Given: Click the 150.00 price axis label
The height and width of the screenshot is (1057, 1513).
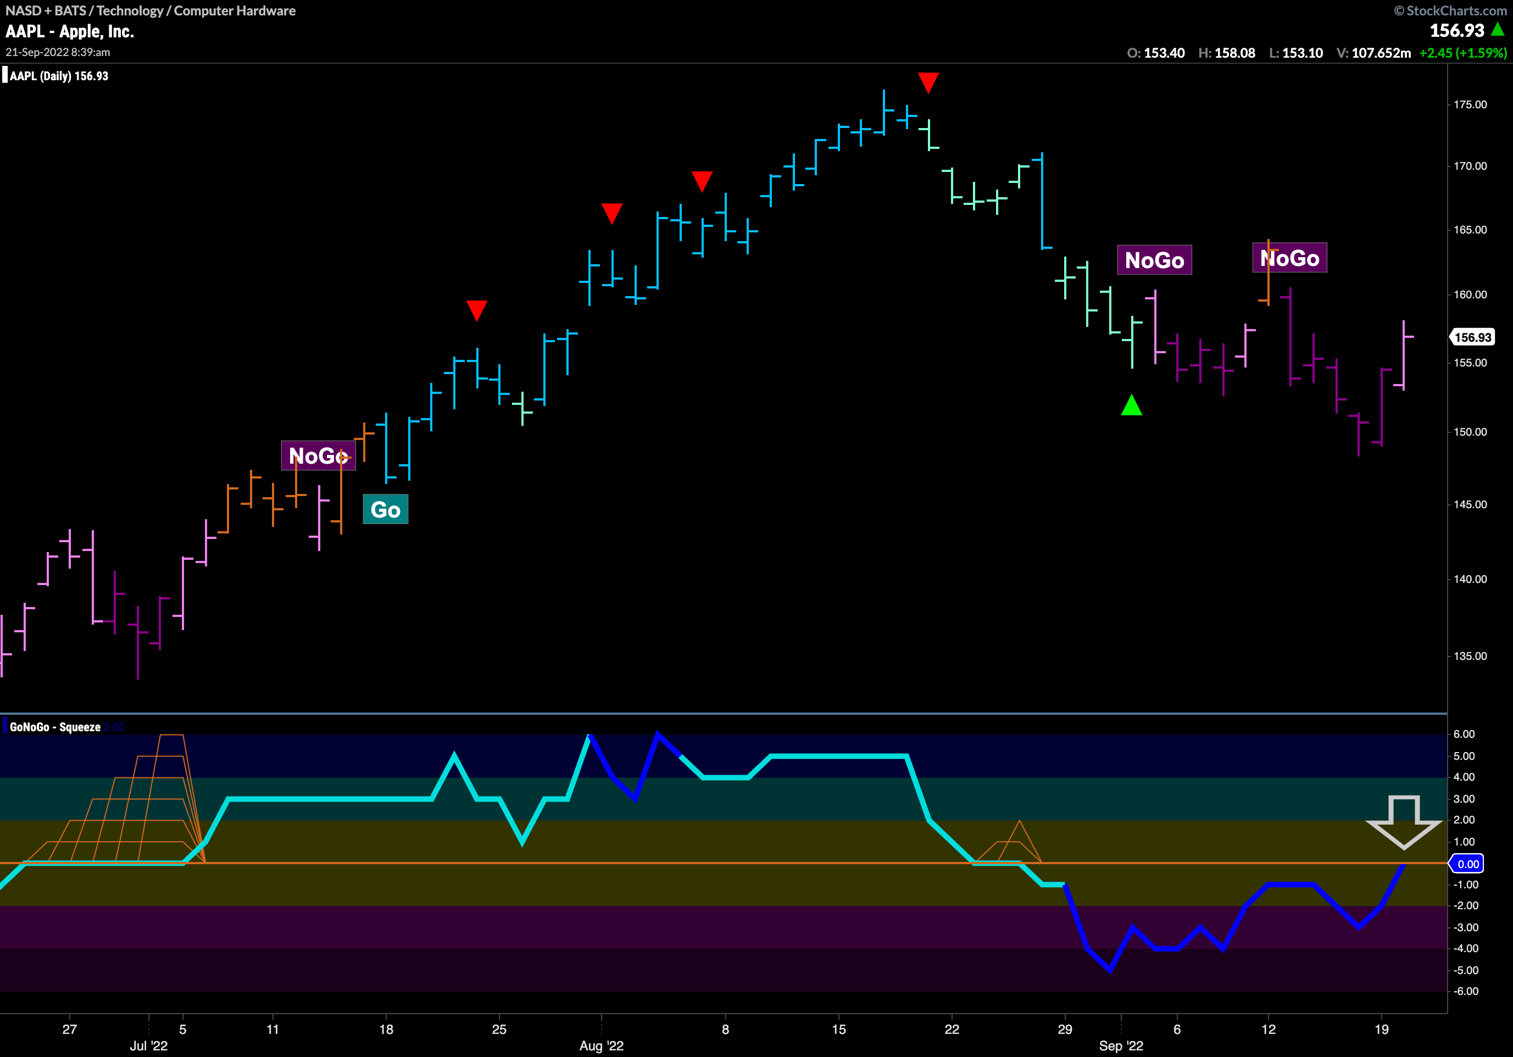Looking at the screenshot, I should tap(1470, 432).
